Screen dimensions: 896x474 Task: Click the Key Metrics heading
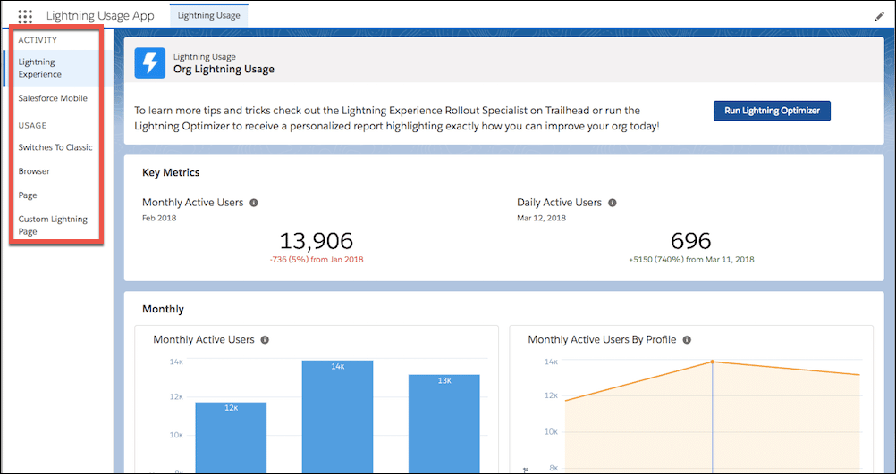pyautogui.click(x=171, y=172)
